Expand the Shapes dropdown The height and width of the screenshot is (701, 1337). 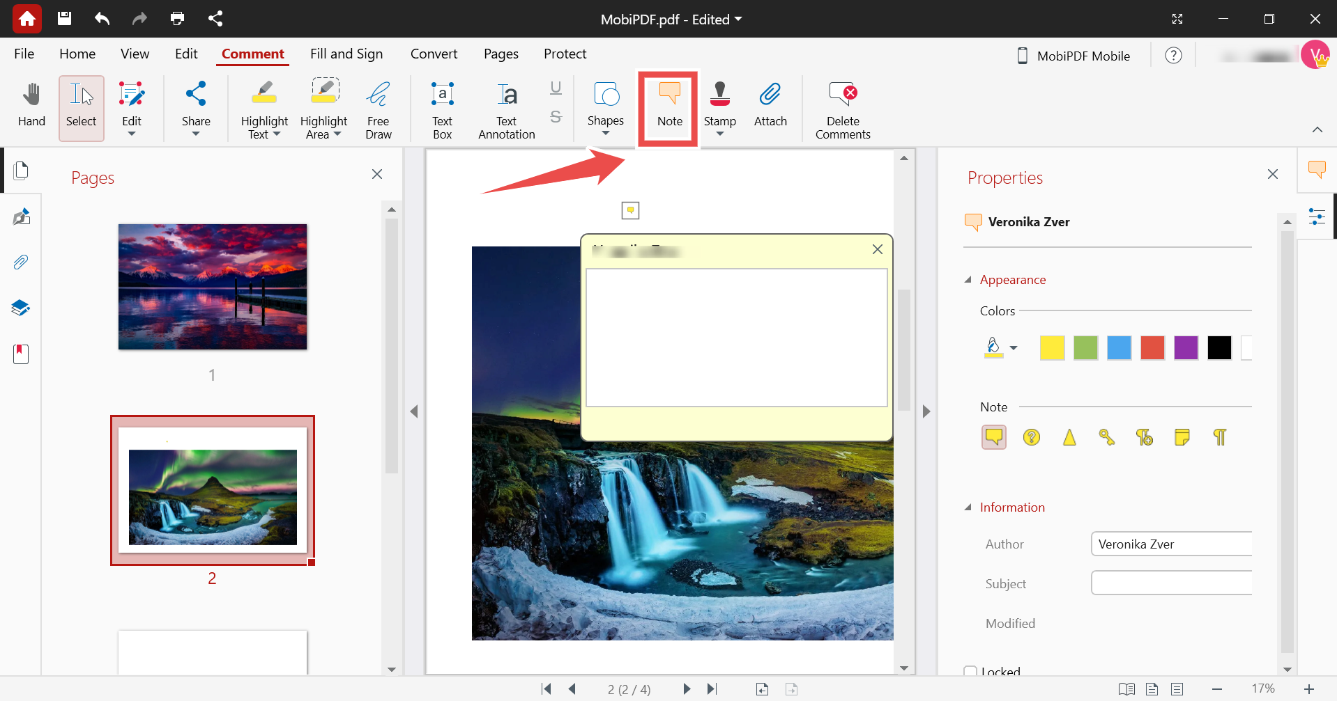605,133
